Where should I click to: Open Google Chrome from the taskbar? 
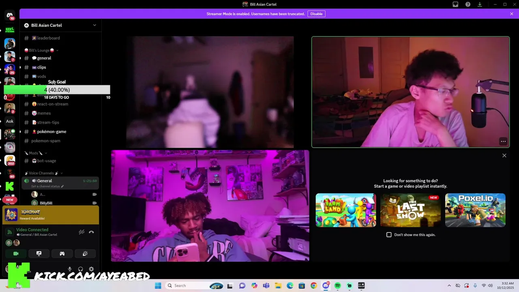pyautogui.click(x=313, y=286)
